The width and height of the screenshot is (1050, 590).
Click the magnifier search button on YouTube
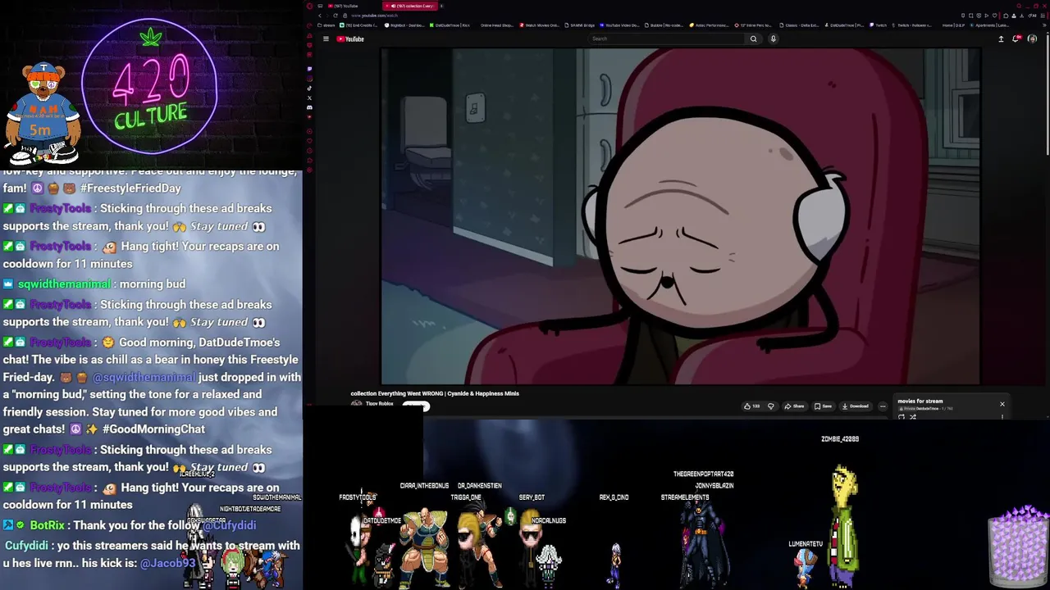click(x=753, y=39)
